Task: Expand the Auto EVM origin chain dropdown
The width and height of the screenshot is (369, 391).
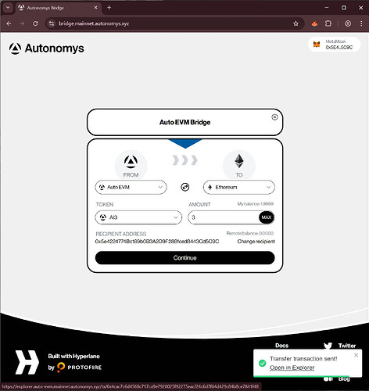Action: click(131, 187)
